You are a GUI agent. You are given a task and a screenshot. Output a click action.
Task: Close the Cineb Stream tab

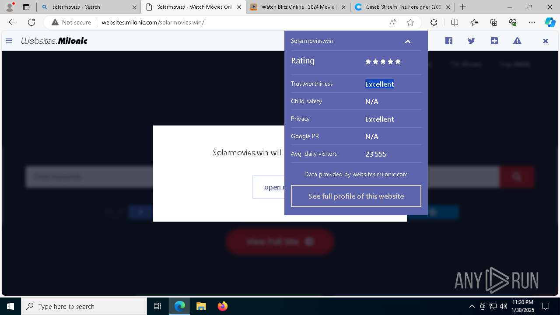pyautogui.click(x=448, y=7)
